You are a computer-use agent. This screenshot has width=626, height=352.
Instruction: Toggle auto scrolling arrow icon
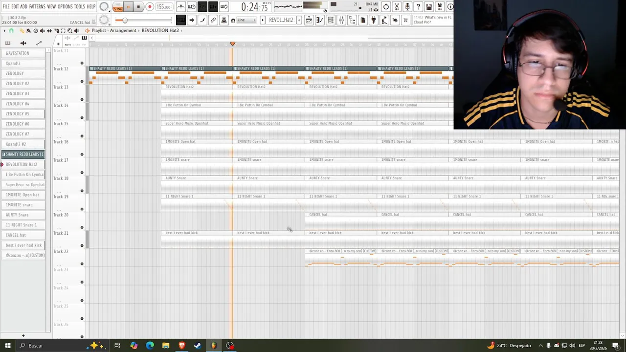[x=192, y=20]
